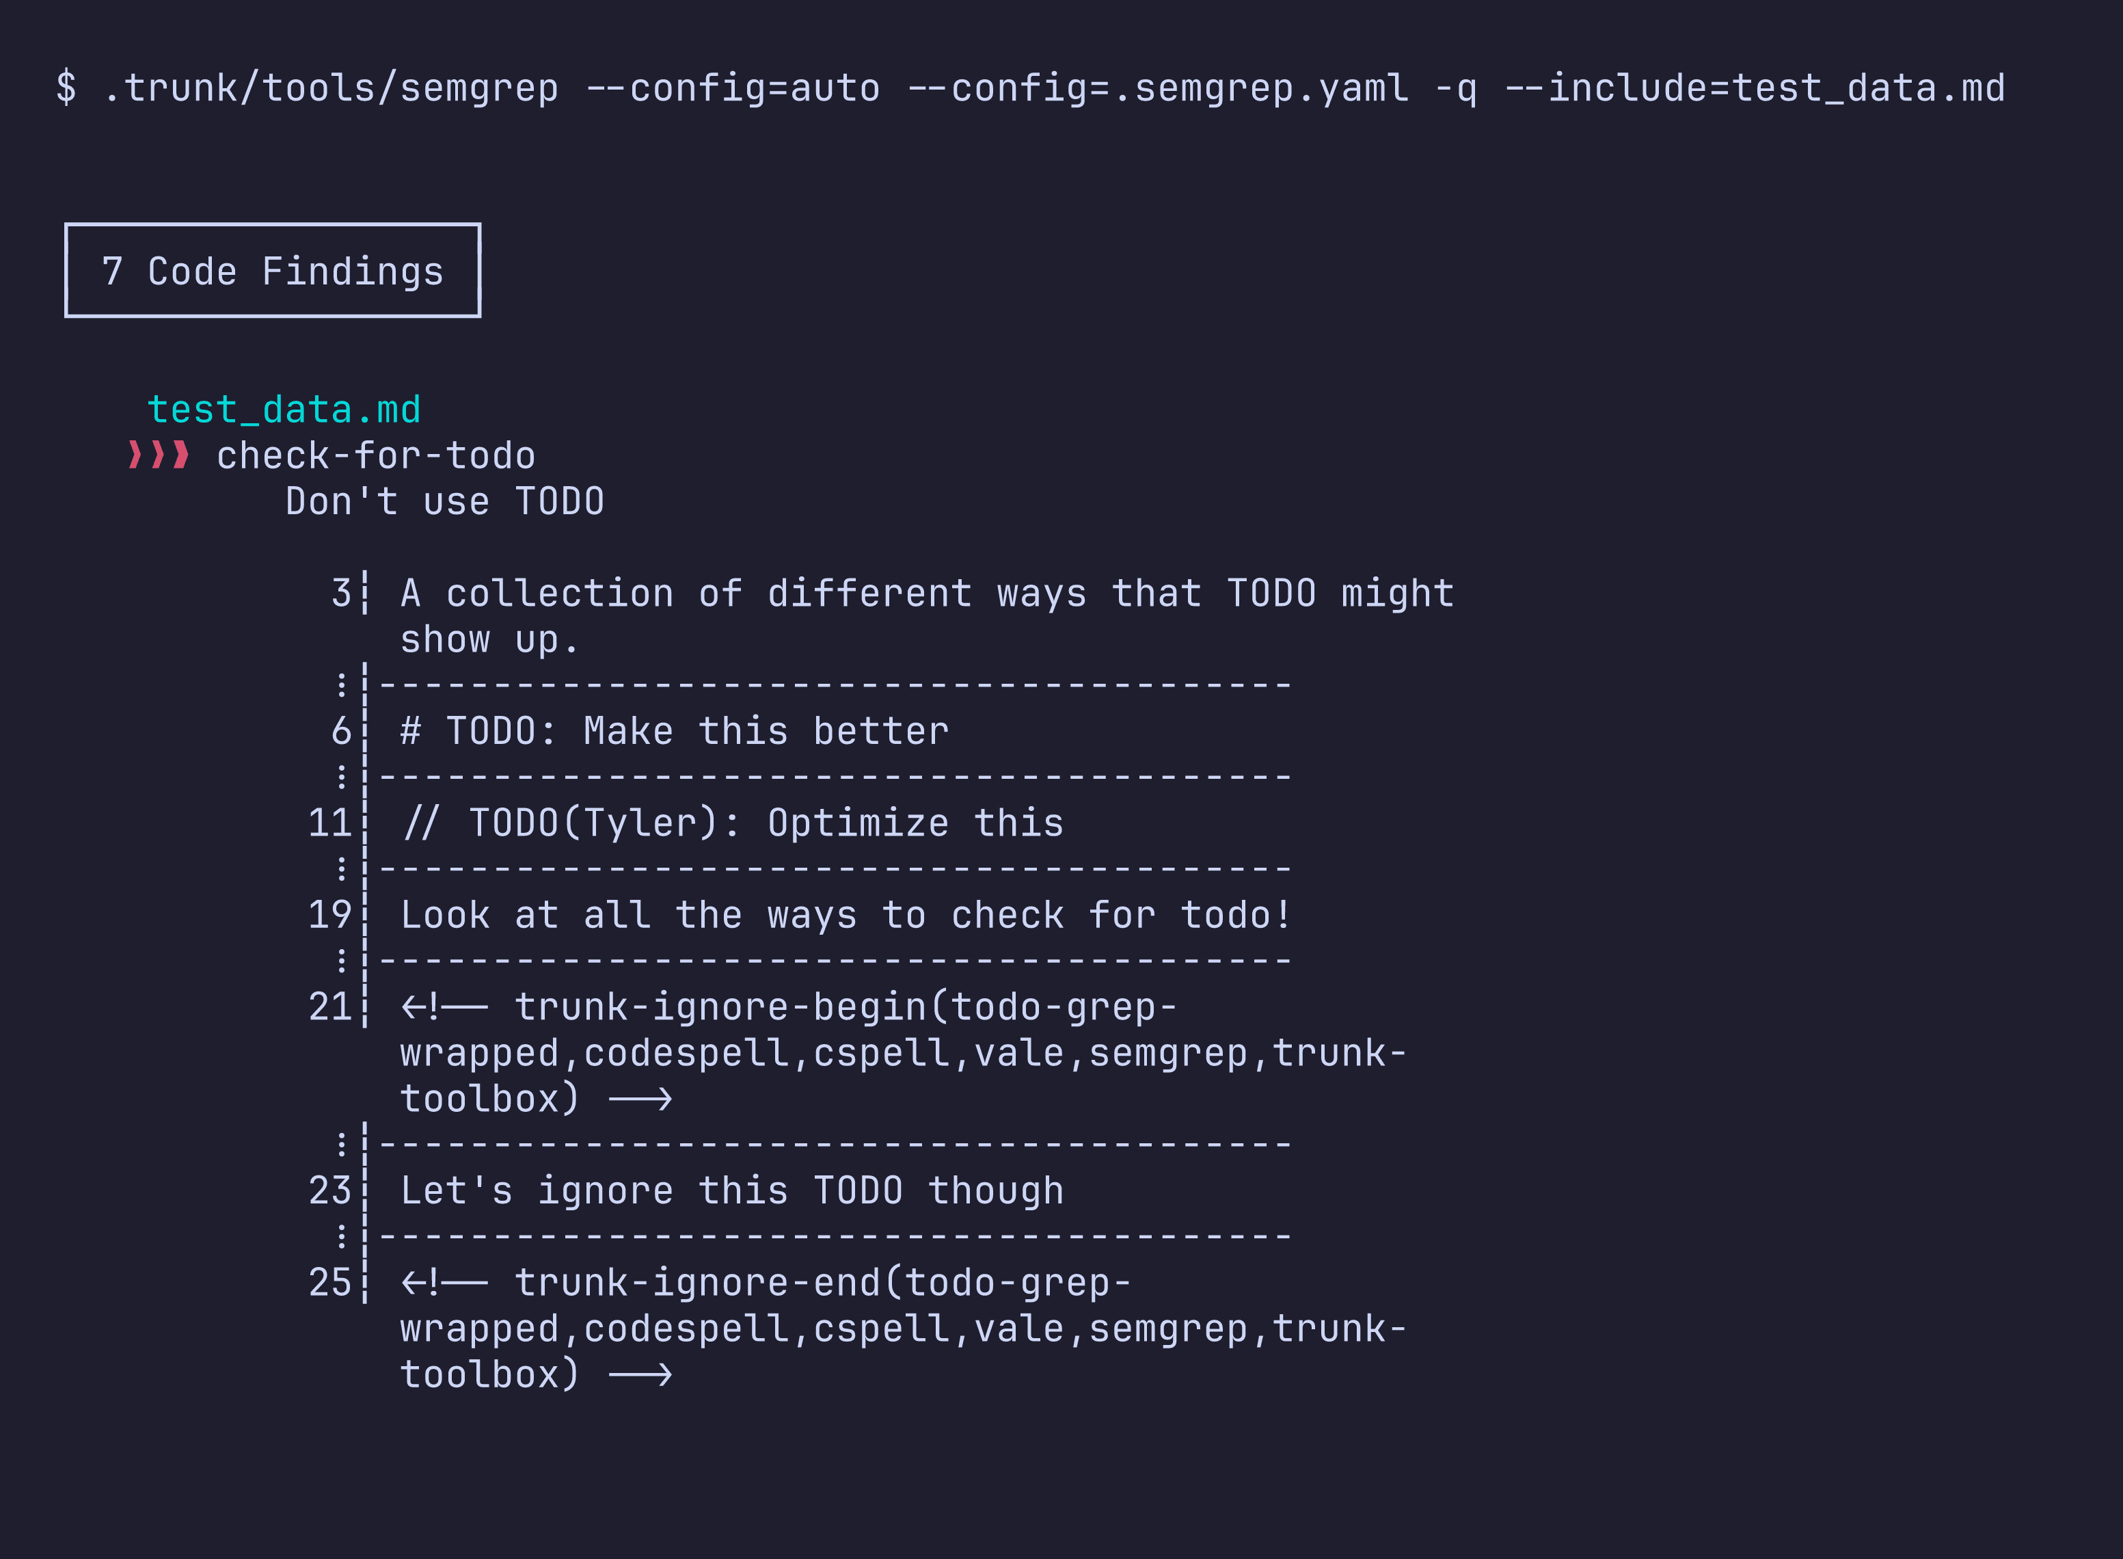This screenshot has height=1559, width=2123.
Task: Click the red triple-chevron severity marker
Action: coord(159,456)
